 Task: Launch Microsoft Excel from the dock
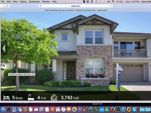(x=96, y=109)
